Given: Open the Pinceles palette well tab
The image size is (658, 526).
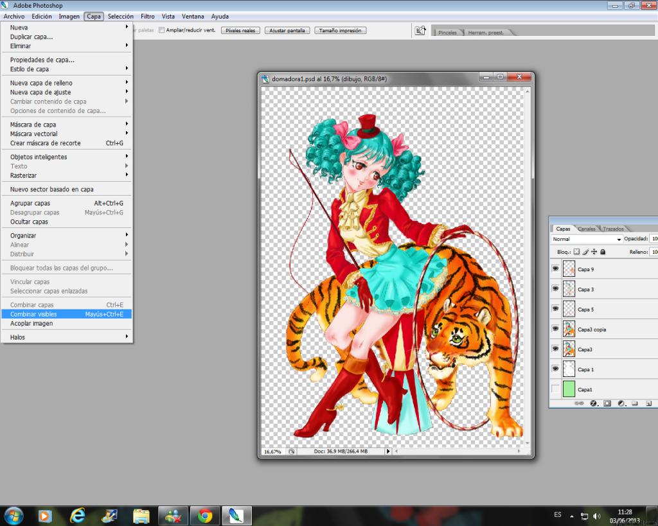Looking at the screenshot, I should pos(447,32).
